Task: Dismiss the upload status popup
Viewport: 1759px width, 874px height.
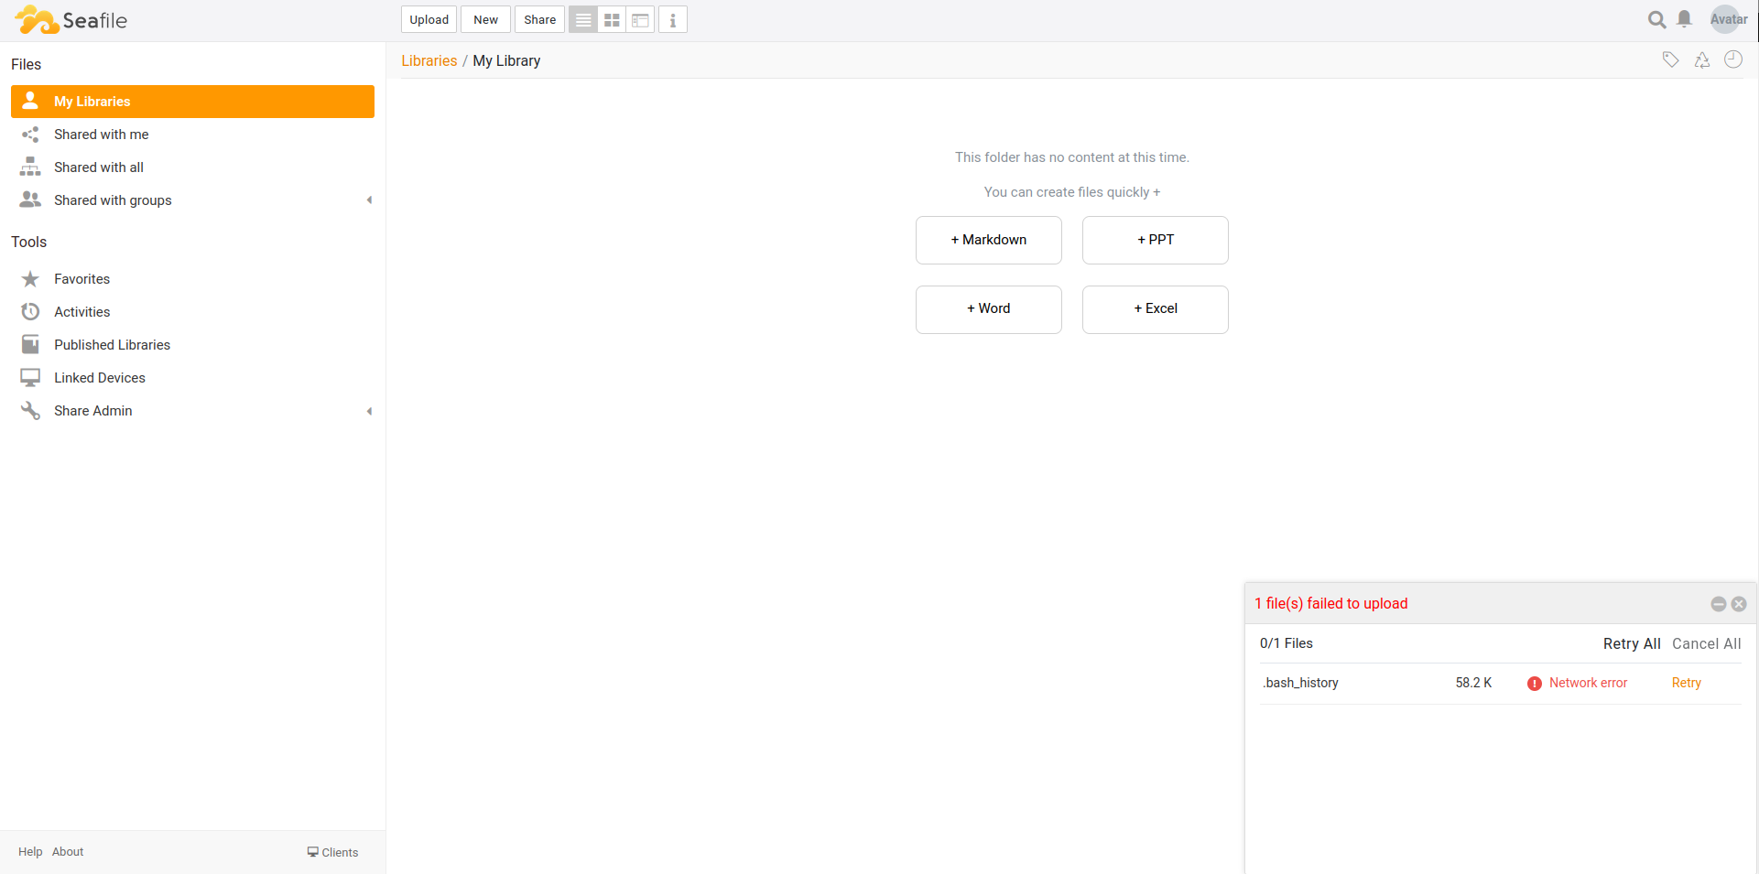Action: [x=1740, y=604]
